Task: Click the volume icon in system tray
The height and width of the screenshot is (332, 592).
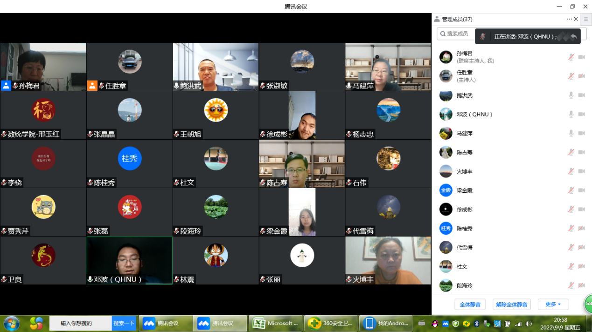Action: click(x=528, y=324)
